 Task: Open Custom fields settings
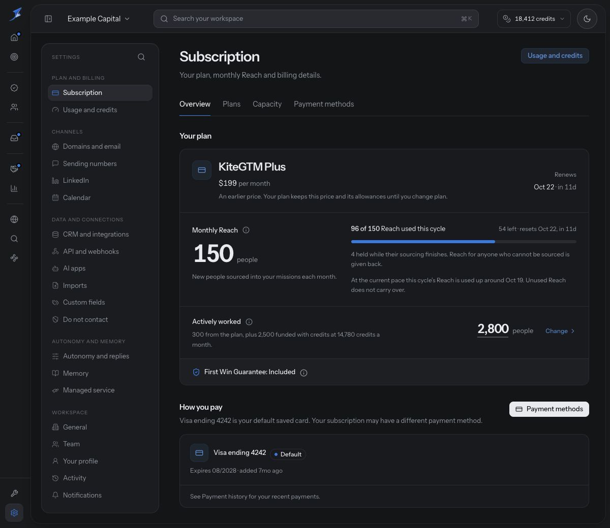(x=100, y=303)
